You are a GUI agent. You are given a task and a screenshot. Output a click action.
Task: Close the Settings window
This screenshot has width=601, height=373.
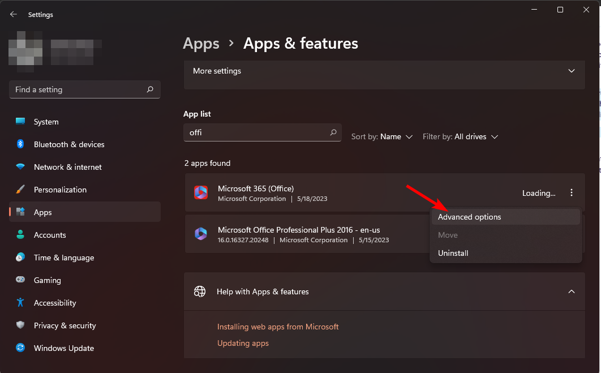click(586, 10)
